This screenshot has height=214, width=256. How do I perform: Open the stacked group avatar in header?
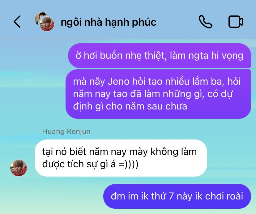tap(45, 22)
